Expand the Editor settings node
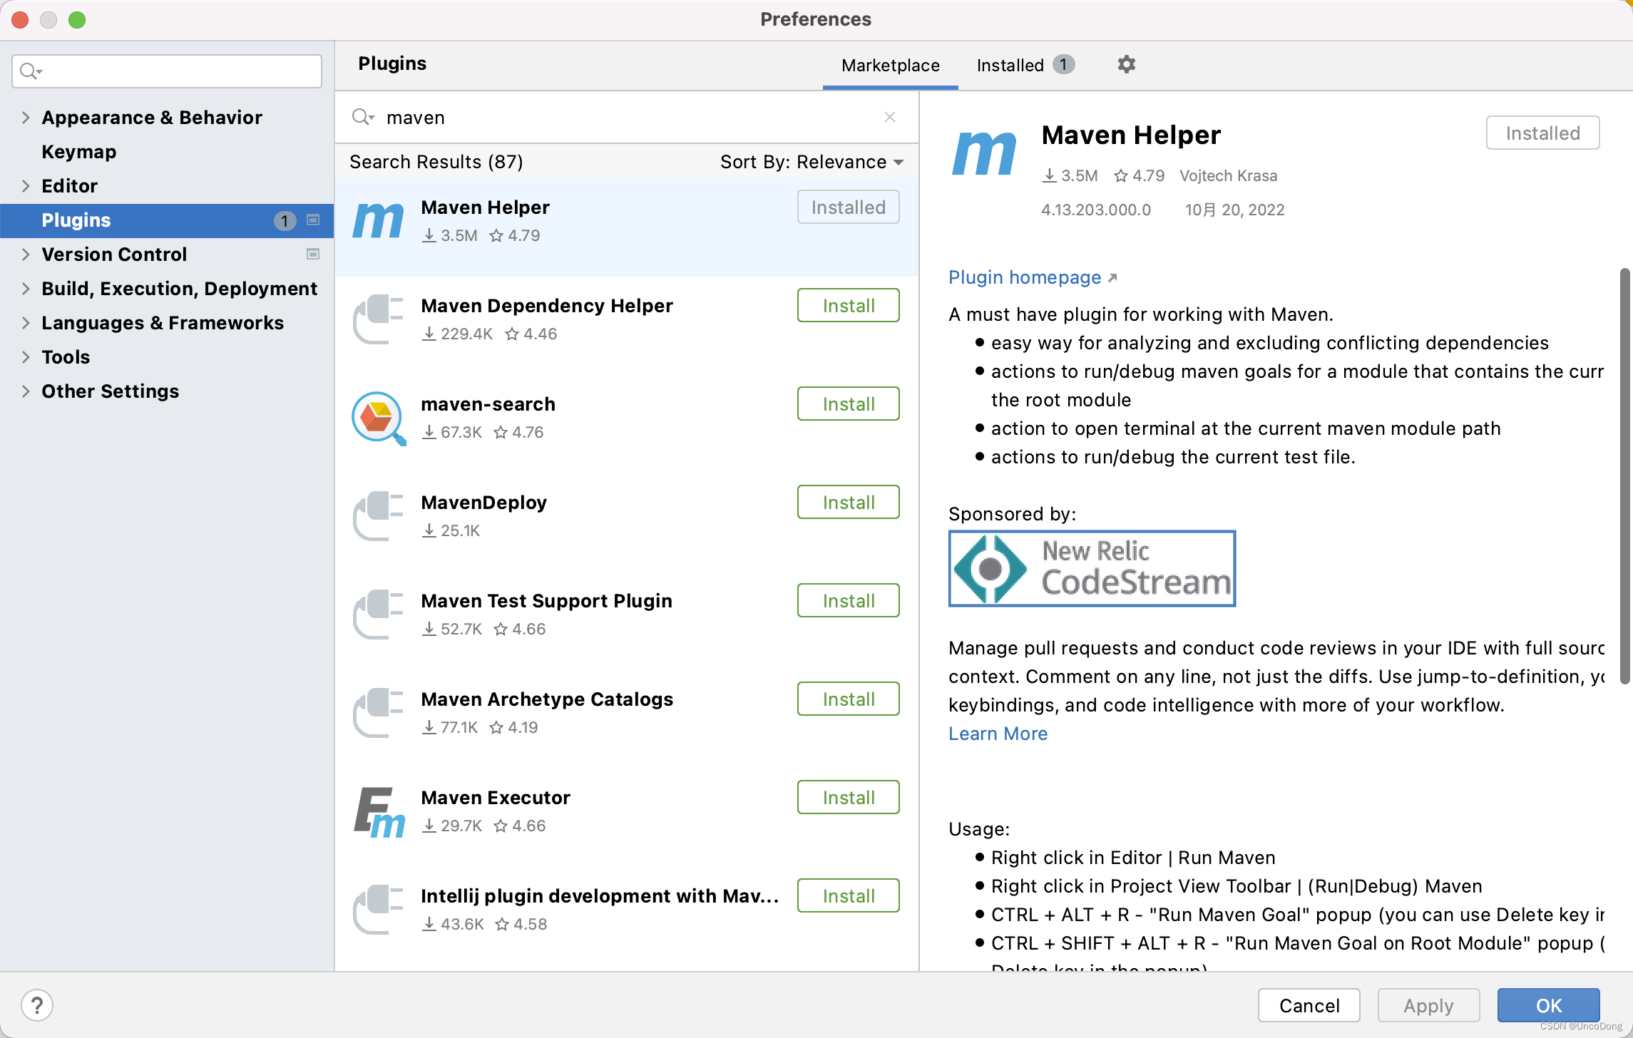Viewport: 1633px width, 1038px height. (26, 186)
